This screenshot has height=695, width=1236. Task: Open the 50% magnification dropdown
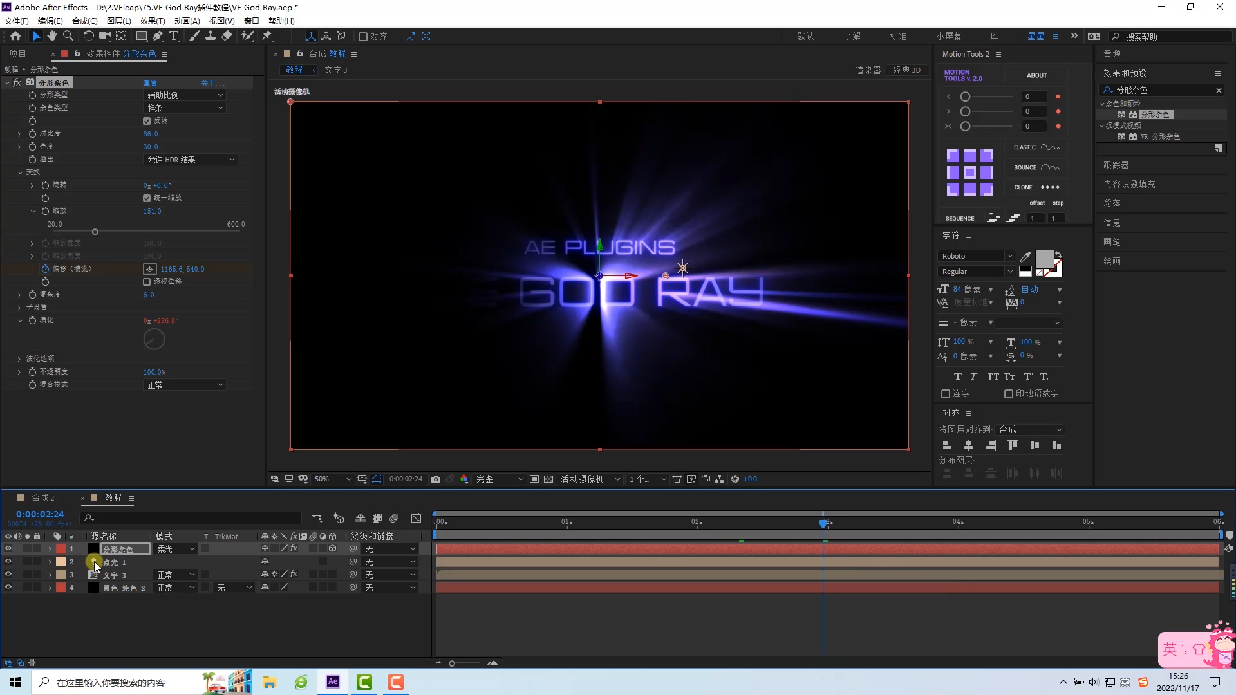click(x=333, y=479)
